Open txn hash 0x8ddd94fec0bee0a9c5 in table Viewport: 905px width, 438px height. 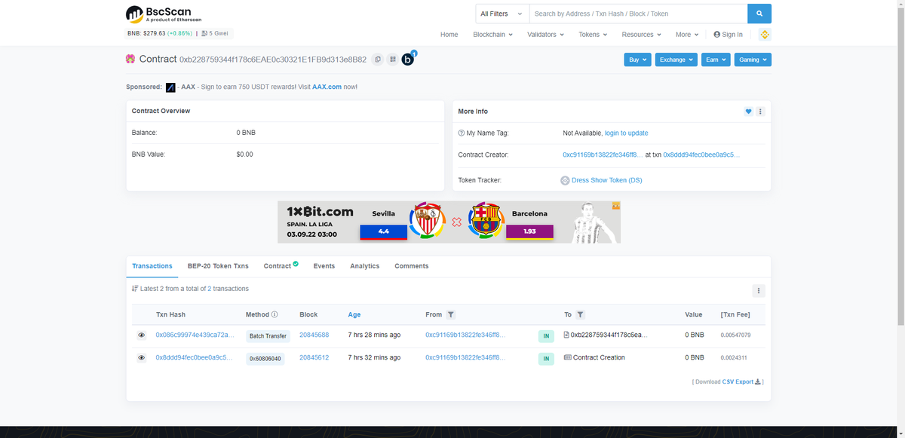tap(195, 357)
